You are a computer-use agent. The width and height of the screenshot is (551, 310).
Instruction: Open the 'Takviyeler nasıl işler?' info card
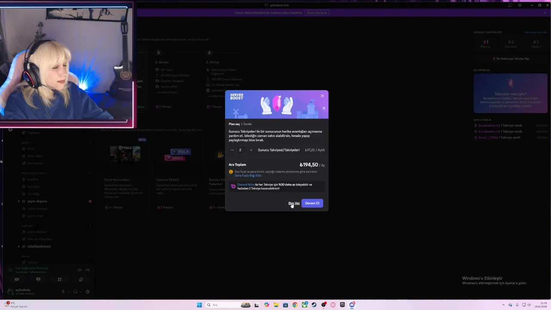coord(510,93)
